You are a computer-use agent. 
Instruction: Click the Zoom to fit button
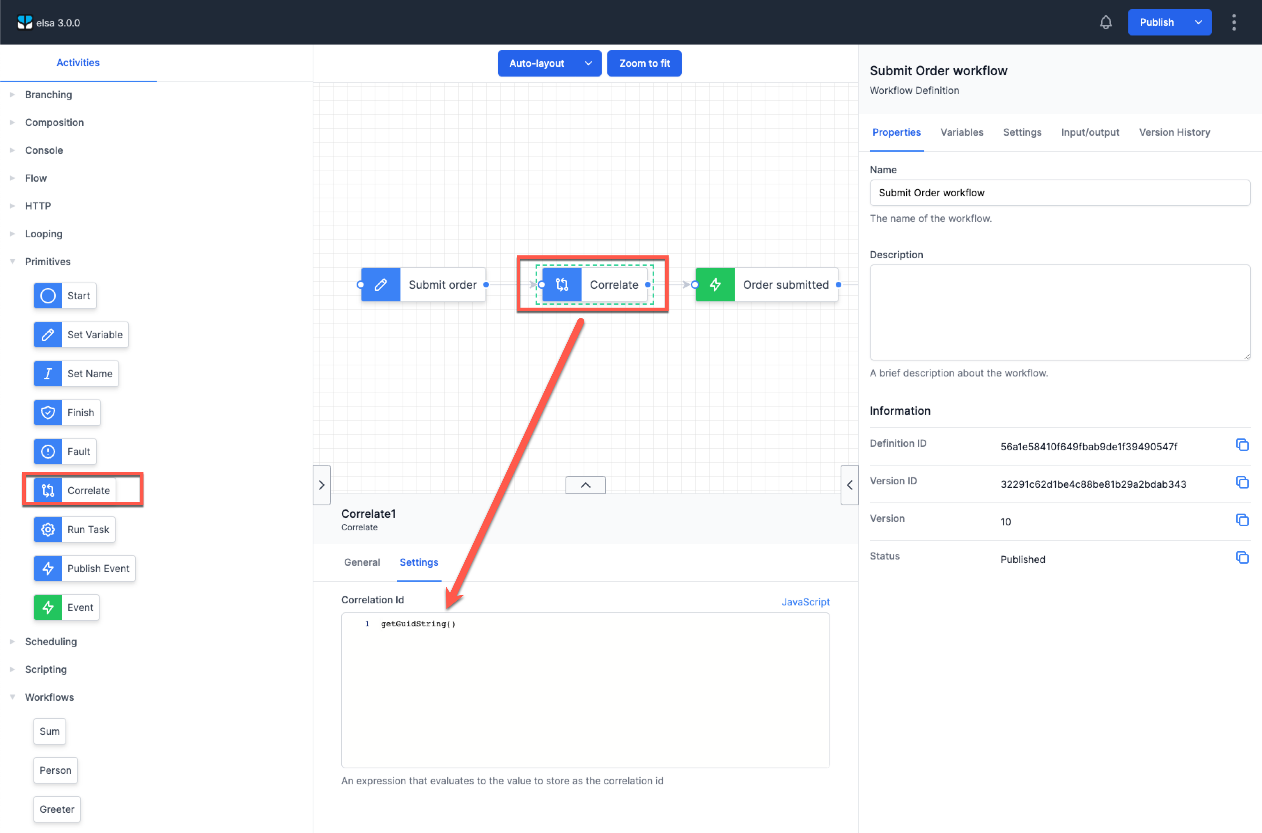click(644, 63)
